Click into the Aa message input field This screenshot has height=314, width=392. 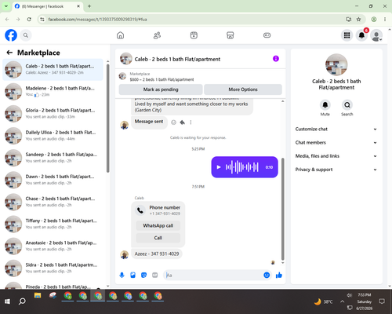point(213,275)
